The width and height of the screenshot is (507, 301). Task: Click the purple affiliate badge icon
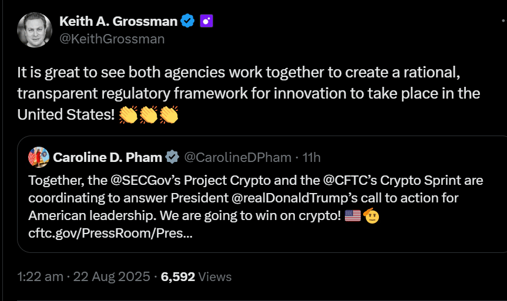(206, 22)
